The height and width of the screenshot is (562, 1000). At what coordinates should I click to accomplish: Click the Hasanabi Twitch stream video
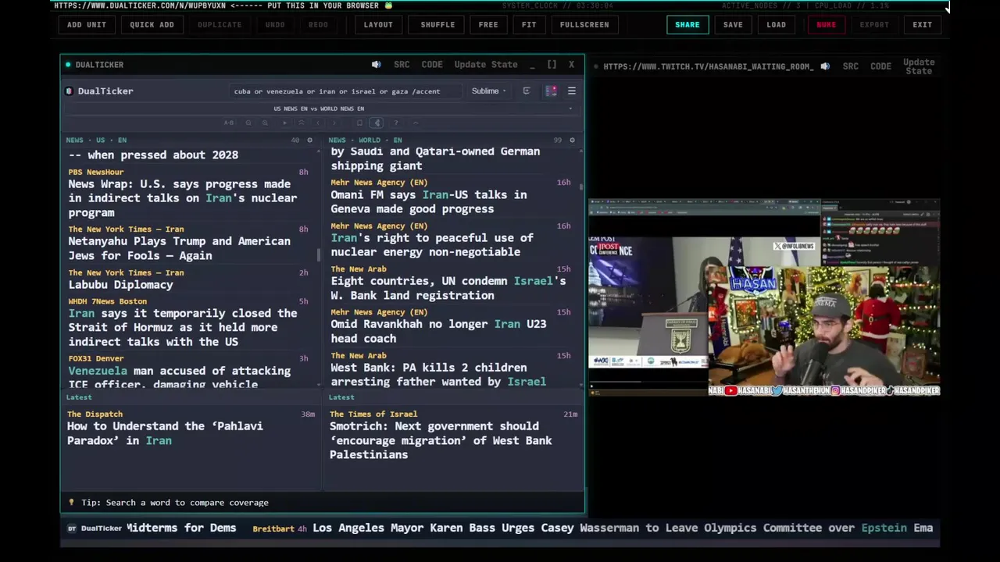(x=764, y=297)
